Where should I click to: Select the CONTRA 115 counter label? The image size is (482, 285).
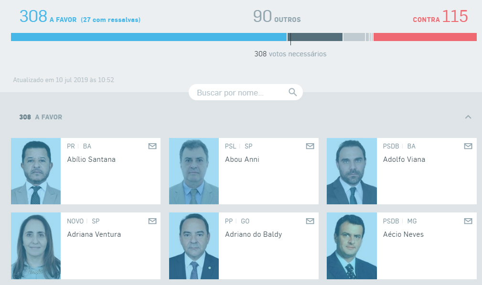click(x=440, y=16)
